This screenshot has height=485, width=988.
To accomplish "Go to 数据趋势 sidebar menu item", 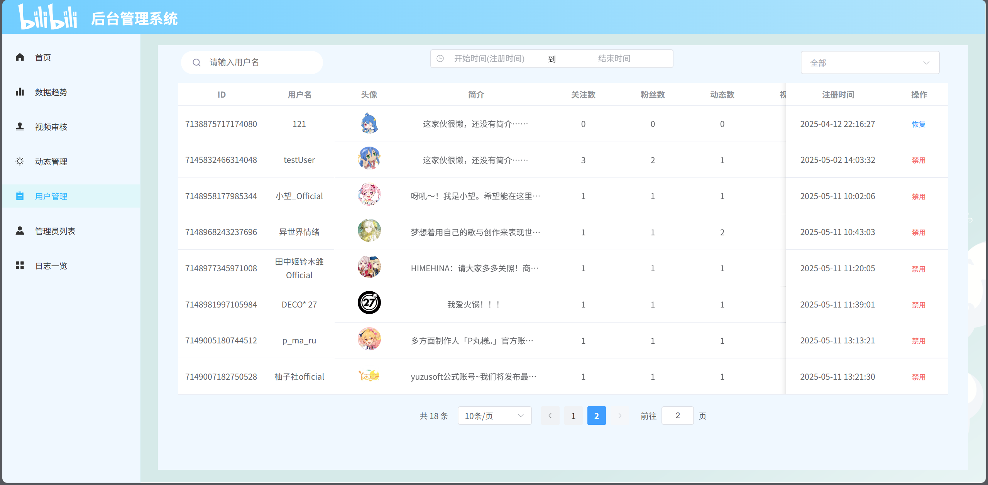I will (x=51, y=92).
